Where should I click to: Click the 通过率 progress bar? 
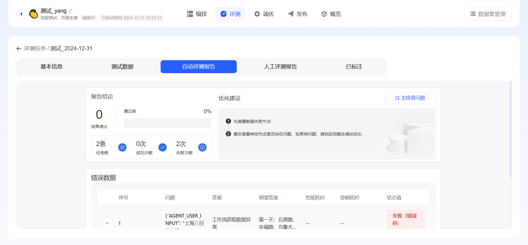[x=168, y=123]
